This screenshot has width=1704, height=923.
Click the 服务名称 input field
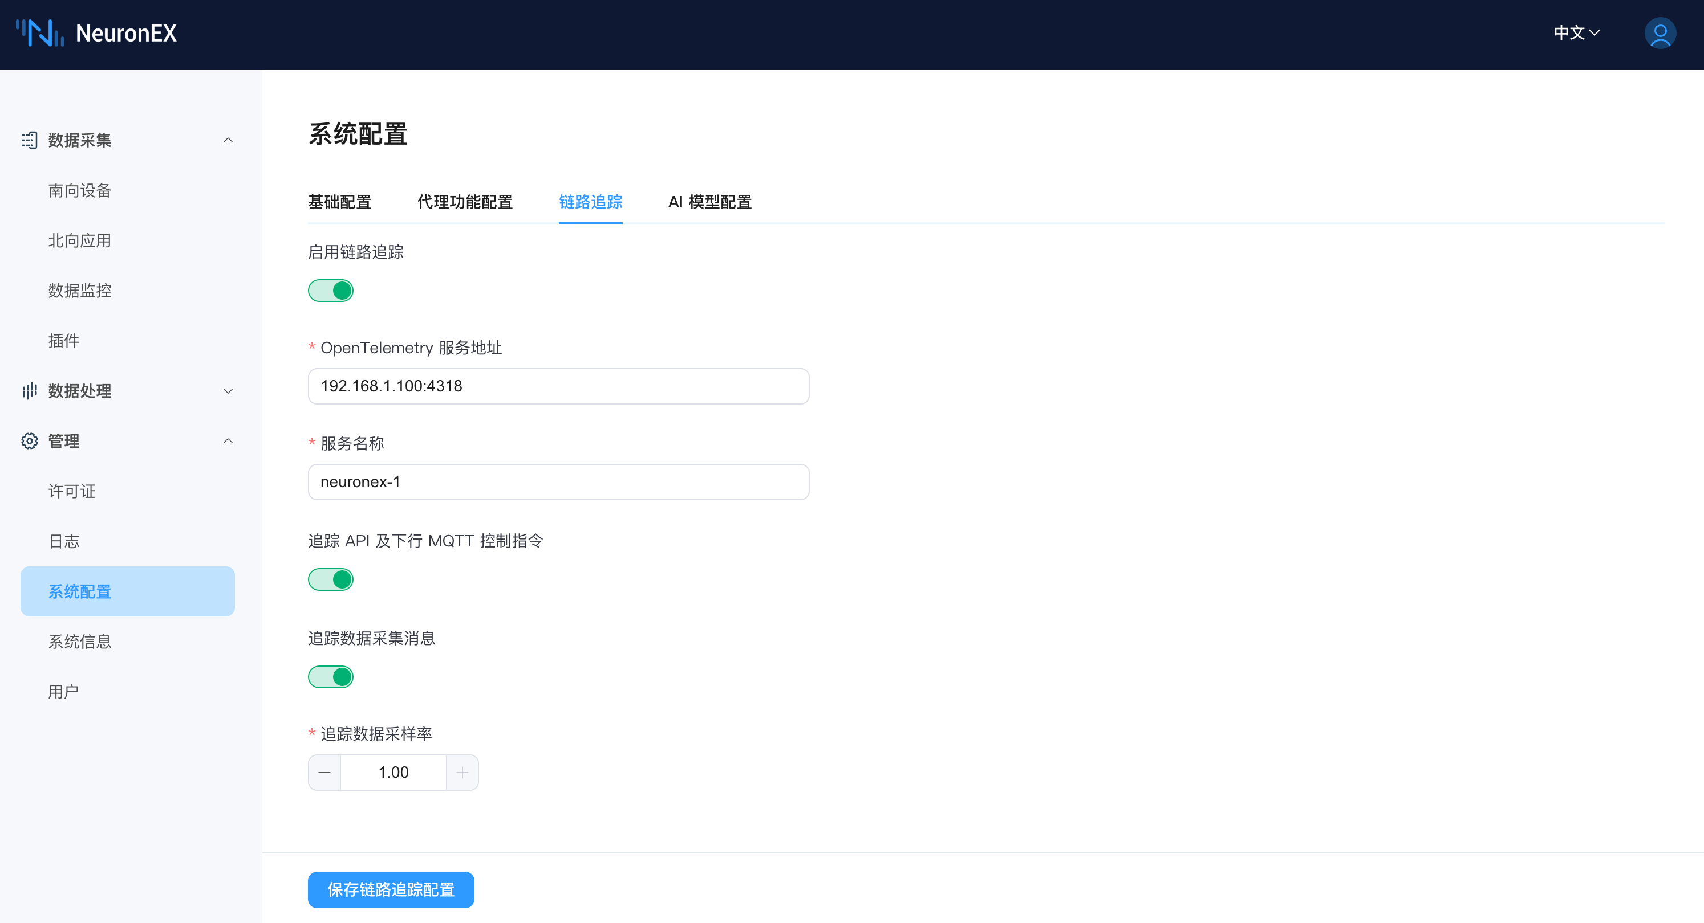coord(558,481)
